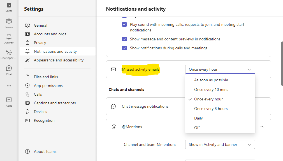Show more apps with the ellipsis icon
This screenshot has width=283, height=161.
click(9, 86)
